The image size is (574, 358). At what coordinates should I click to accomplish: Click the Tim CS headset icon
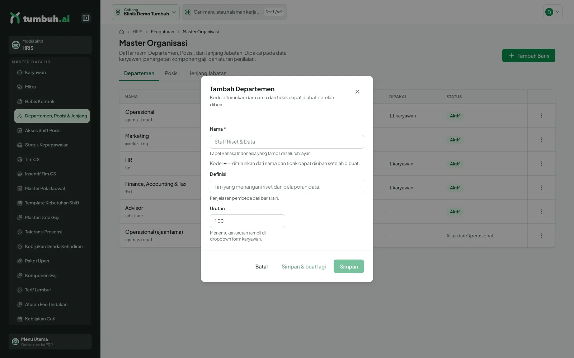tap(20, 159)
